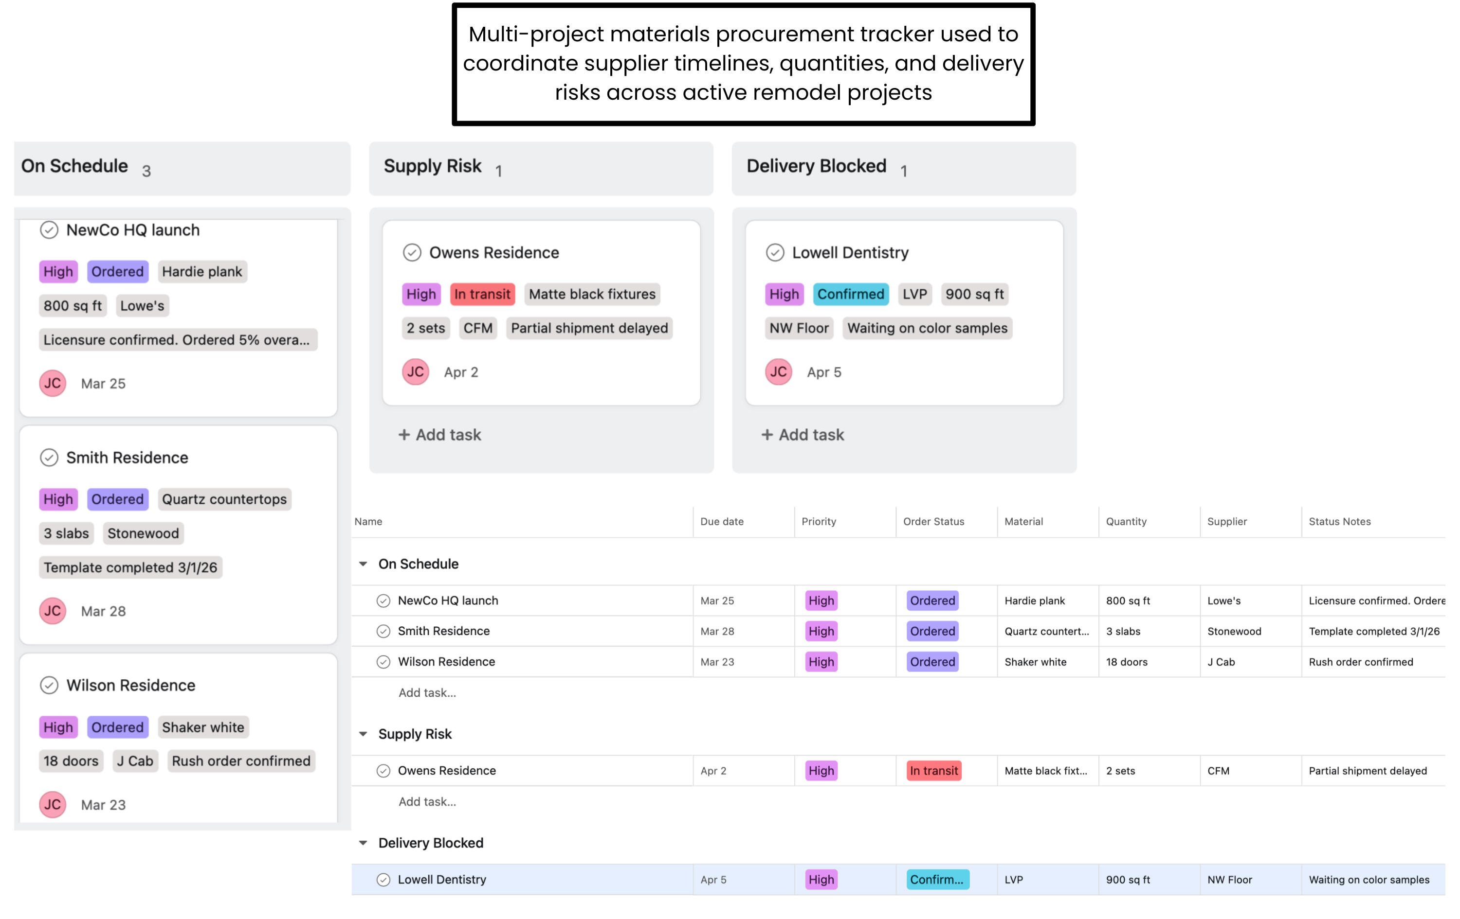Mark Owens Residence card complete
This screenshot has width=1460, height=919.
412,253
